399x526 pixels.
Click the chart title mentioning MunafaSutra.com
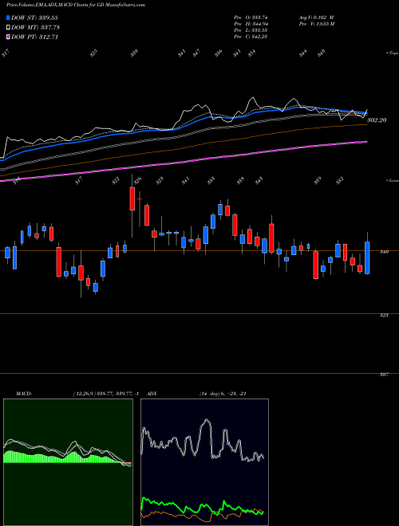76,6
